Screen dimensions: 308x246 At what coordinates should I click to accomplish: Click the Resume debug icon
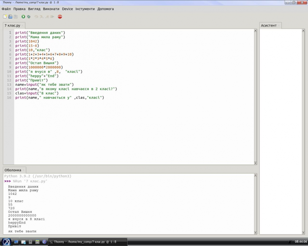(52, 17)
